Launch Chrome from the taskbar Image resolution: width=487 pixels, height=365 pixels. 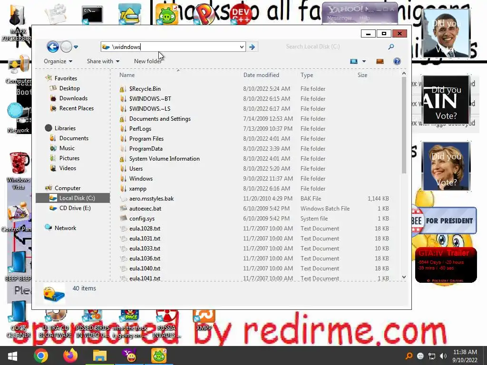click(41, 355)
